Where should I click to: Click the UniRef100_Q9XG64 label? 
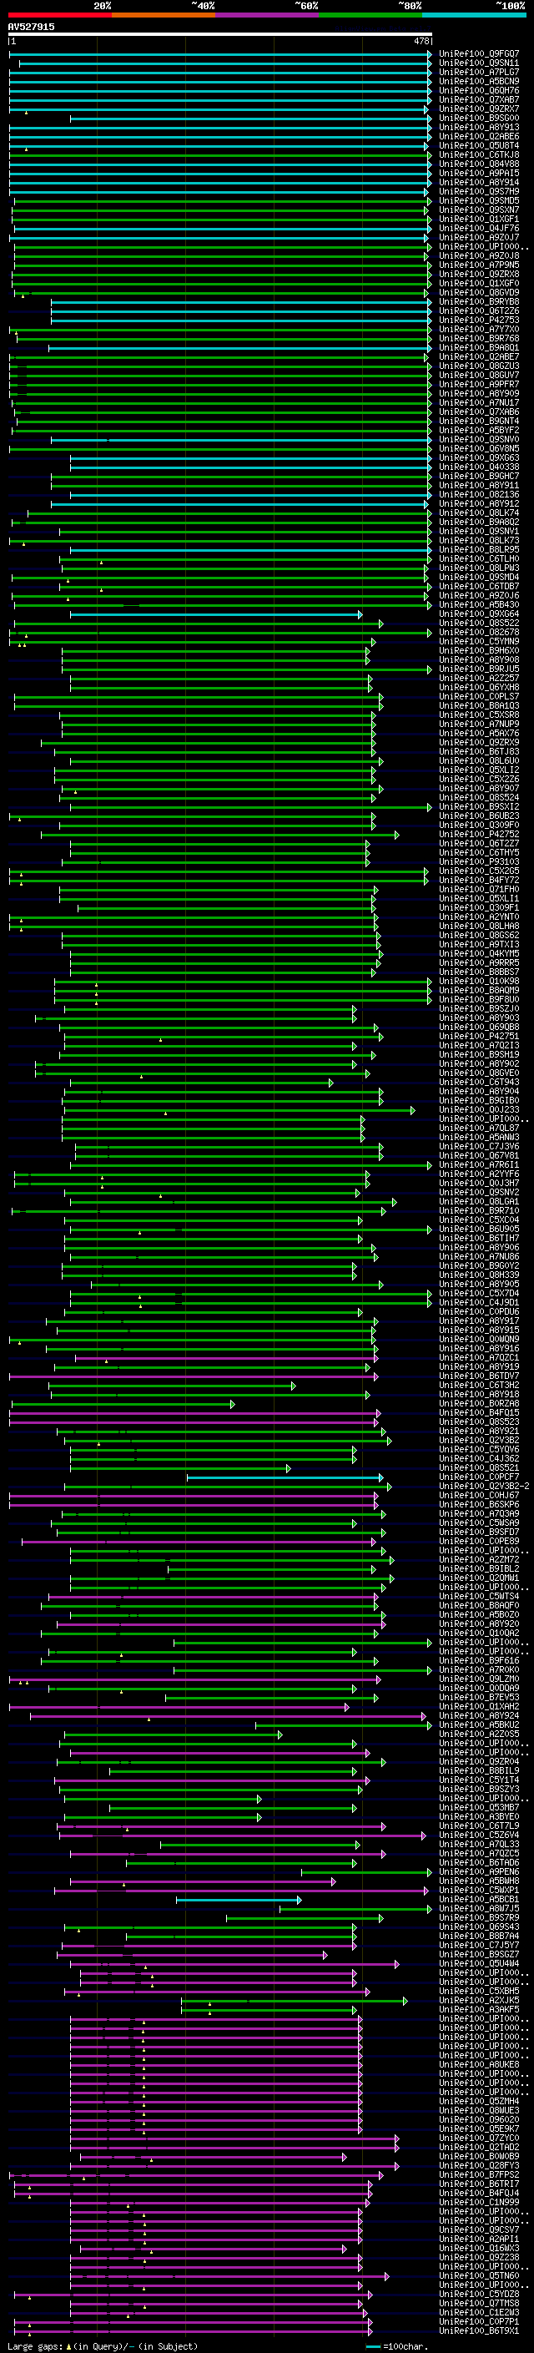[x=479, y=613]
